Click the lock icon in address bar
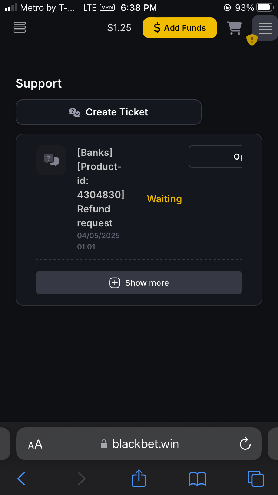The image size is (278, 495). pyautogui.click(x=104, y=443)
